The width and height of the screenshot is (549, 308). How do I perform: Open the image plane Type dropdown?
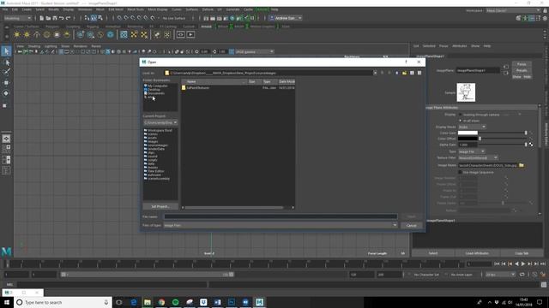[472, 151]
